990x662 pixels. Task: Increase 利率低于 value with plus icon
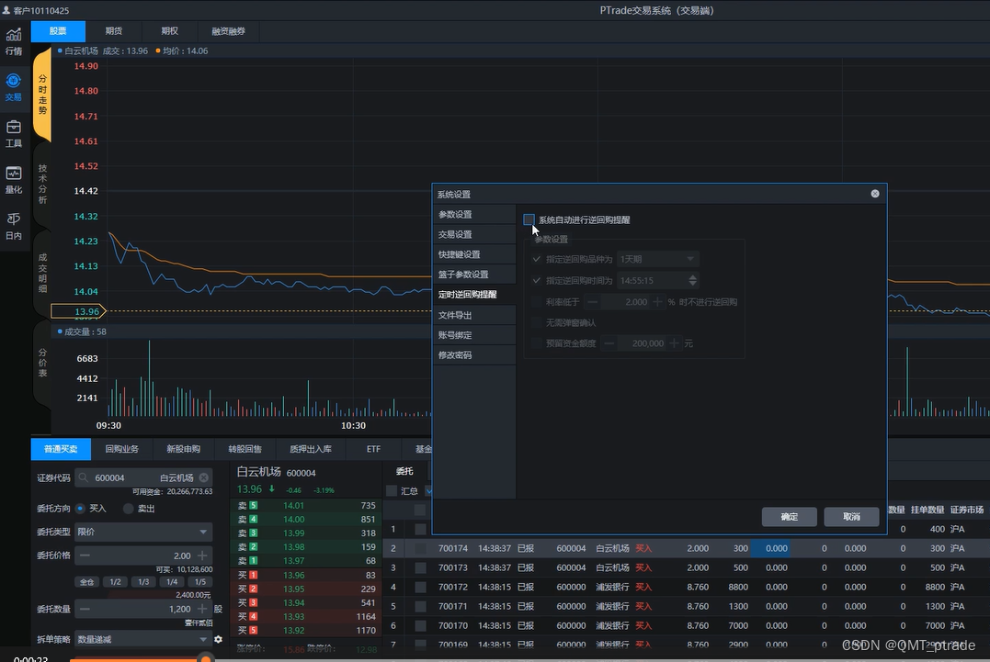pyautogui.click(x=657, y=302)
